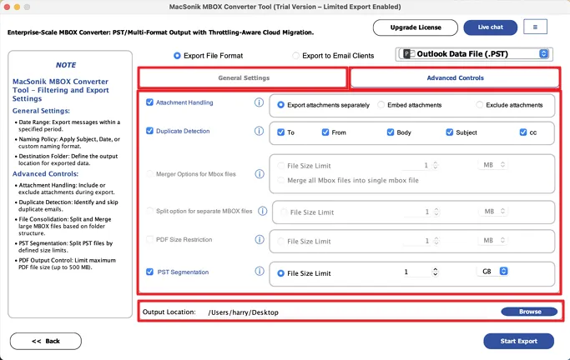570x360 pixels.
Task: Choose Exclude attachments option
Action: point(480,105)
